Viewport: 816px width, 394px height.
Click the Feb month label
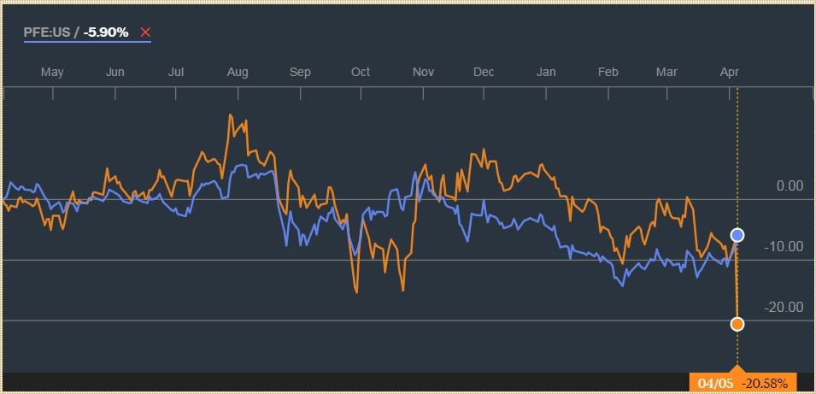click(608, 72)
